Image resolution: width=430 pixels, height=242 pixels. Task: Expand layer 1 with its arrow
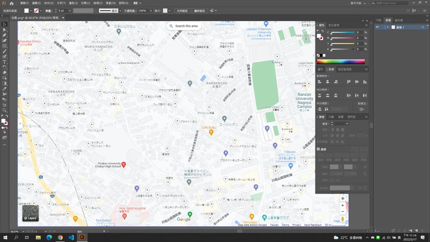tap(388, 27)
